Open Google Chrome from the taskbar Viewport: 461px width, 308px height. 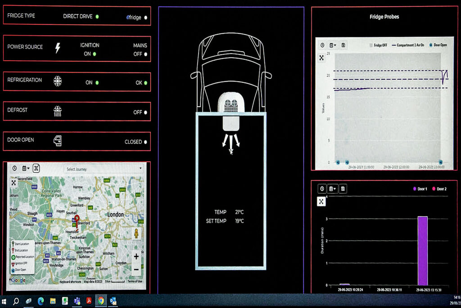tap(101, 301)
